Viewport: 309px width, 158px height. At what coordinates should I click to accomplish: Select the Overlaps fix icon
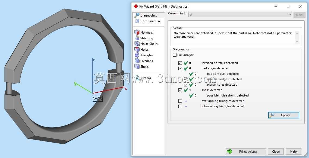pyautogui.click(x=137, y=61)
